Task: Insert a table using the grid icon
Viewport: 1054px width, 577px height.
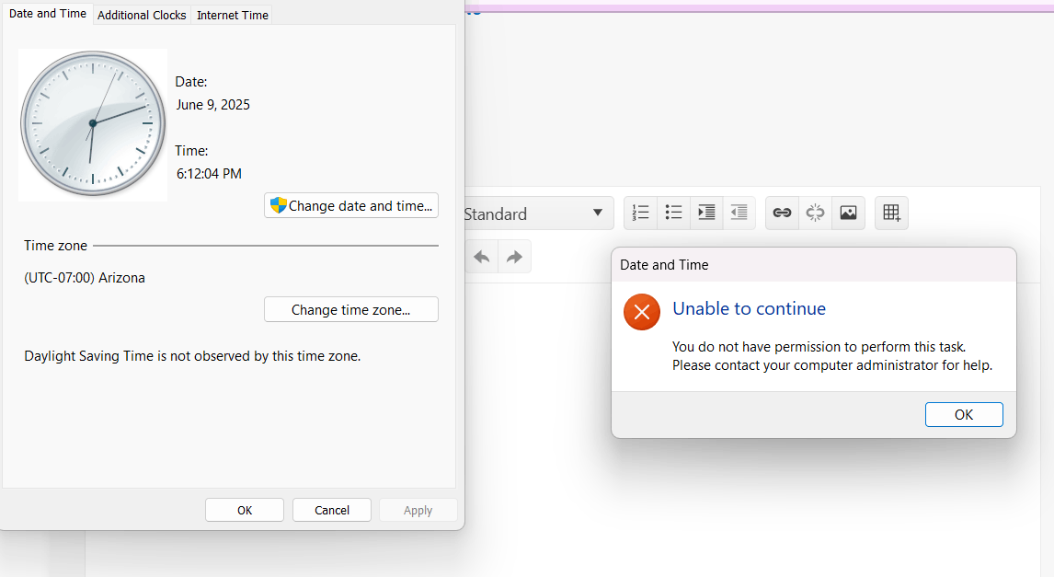Action: [891, 213]
